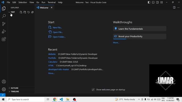Open File Explorer from the taskbar

(x=68, y=99)
